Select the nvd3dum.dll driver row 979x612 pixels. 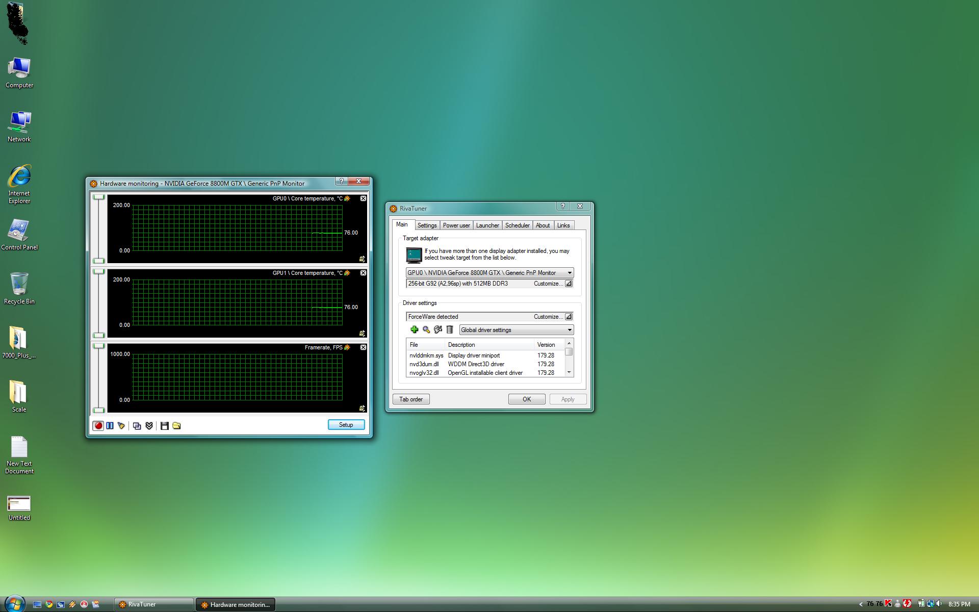point(485,364)
